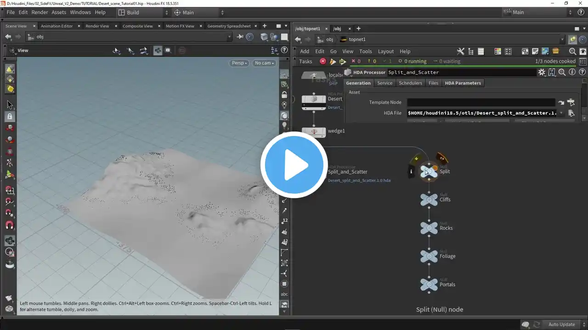
Task: Toggle the lightbulb lighting option in viewport
Action: point(284,126)
